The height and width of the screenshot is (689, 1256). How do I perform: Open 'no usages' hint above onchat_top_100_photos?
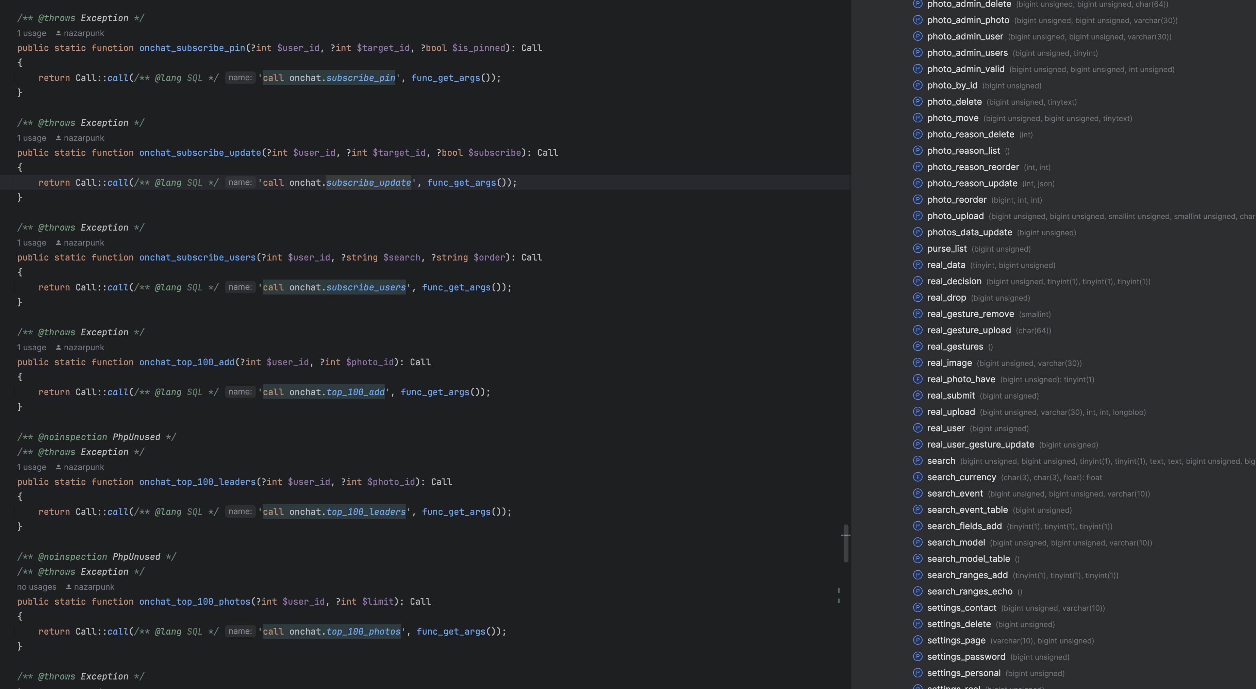tap(36, 587)
